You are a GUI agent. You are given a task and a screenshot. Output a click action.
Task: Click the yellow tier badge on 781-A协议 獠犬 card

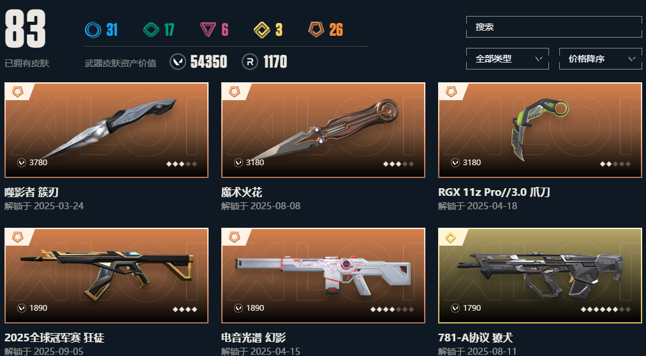(x=451, y=238)
